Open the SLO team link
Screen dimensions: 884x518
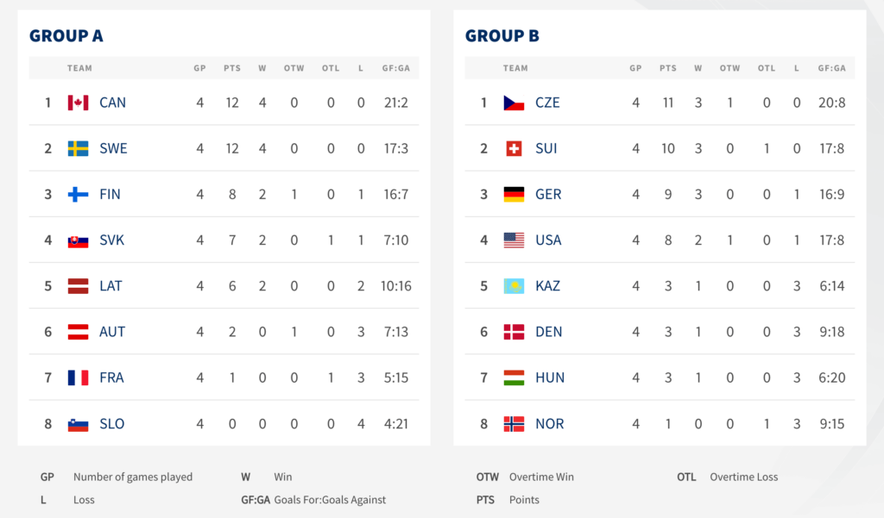pyautogui.click(x=111, y=423)
